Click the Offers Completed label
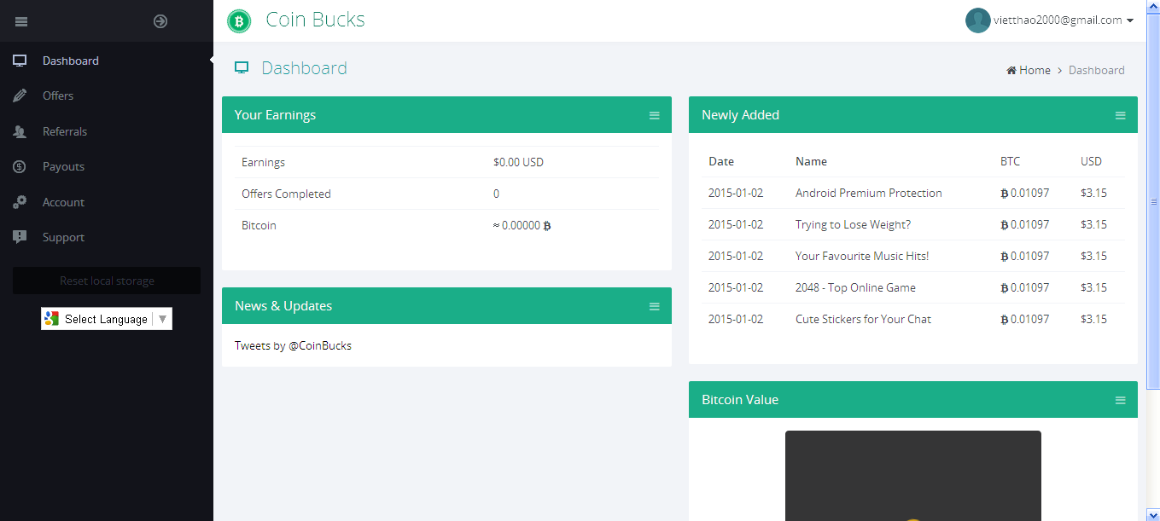The height and width of the screenshot is (521, 1160). [286, 194]
